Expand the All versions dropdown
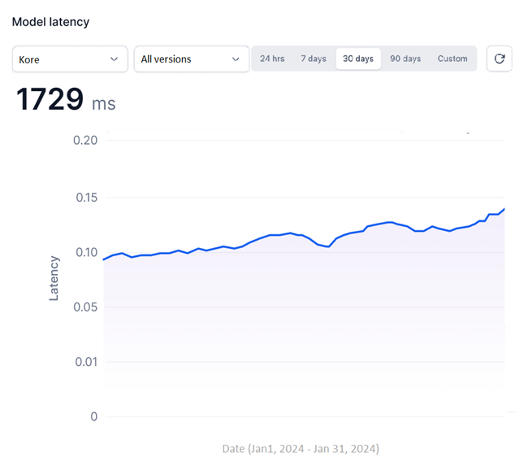The height and width of the screenshot is (470, 515). pos(191,59)
